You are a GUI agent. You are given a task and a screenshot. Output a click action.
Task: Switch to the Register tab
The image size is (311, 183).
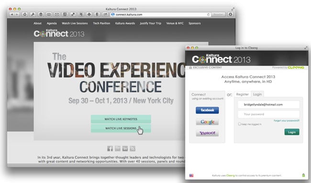[243, 94]
